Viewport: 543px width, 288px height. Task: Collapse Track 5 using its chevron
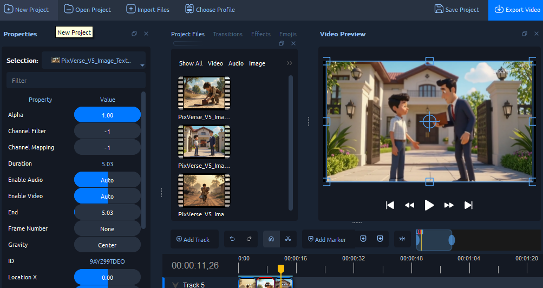[x=175, y=285]
